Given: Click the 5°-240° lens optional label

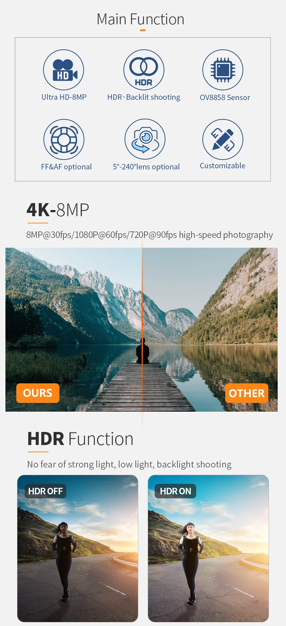Looking at the screenshot, I should 146,167.
